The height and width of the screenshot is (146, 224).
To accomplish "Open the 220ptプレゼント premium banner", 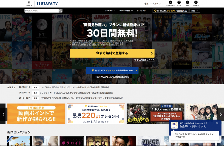I will point(96,114).
